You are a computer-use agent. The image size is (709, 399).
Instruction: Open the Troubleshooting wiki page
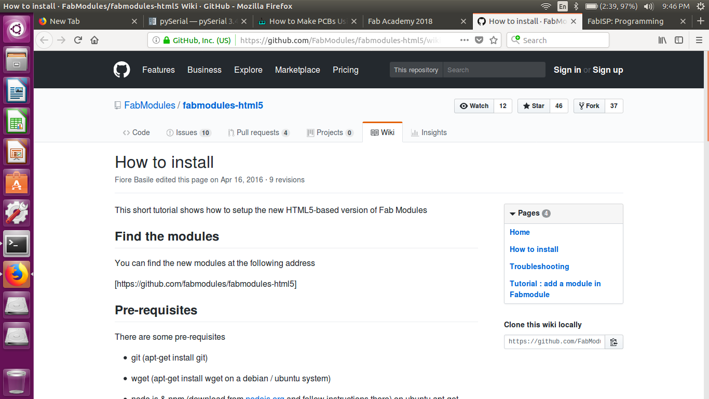click(x=539, y=267)
